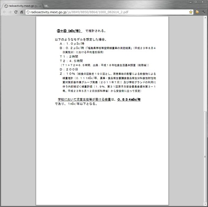Click the extension icon beside the star
The image size is (208, 207).
pyautogui.click(x=197, y=12)
